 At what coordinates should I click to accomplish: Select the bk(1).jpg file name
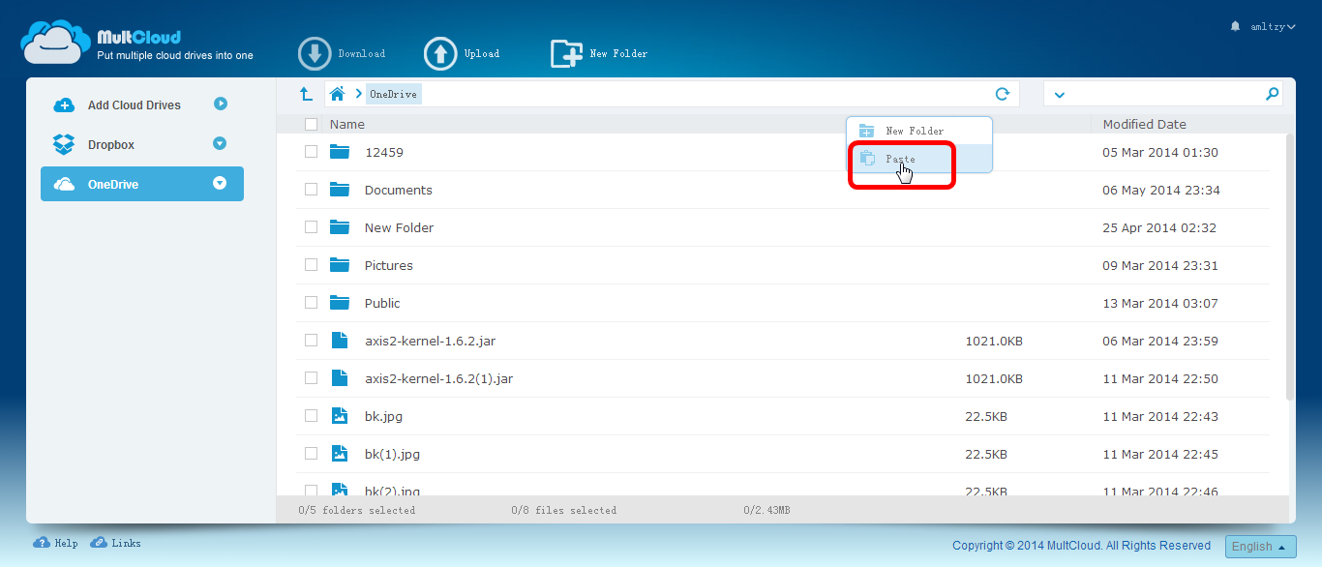click(392, 454)
